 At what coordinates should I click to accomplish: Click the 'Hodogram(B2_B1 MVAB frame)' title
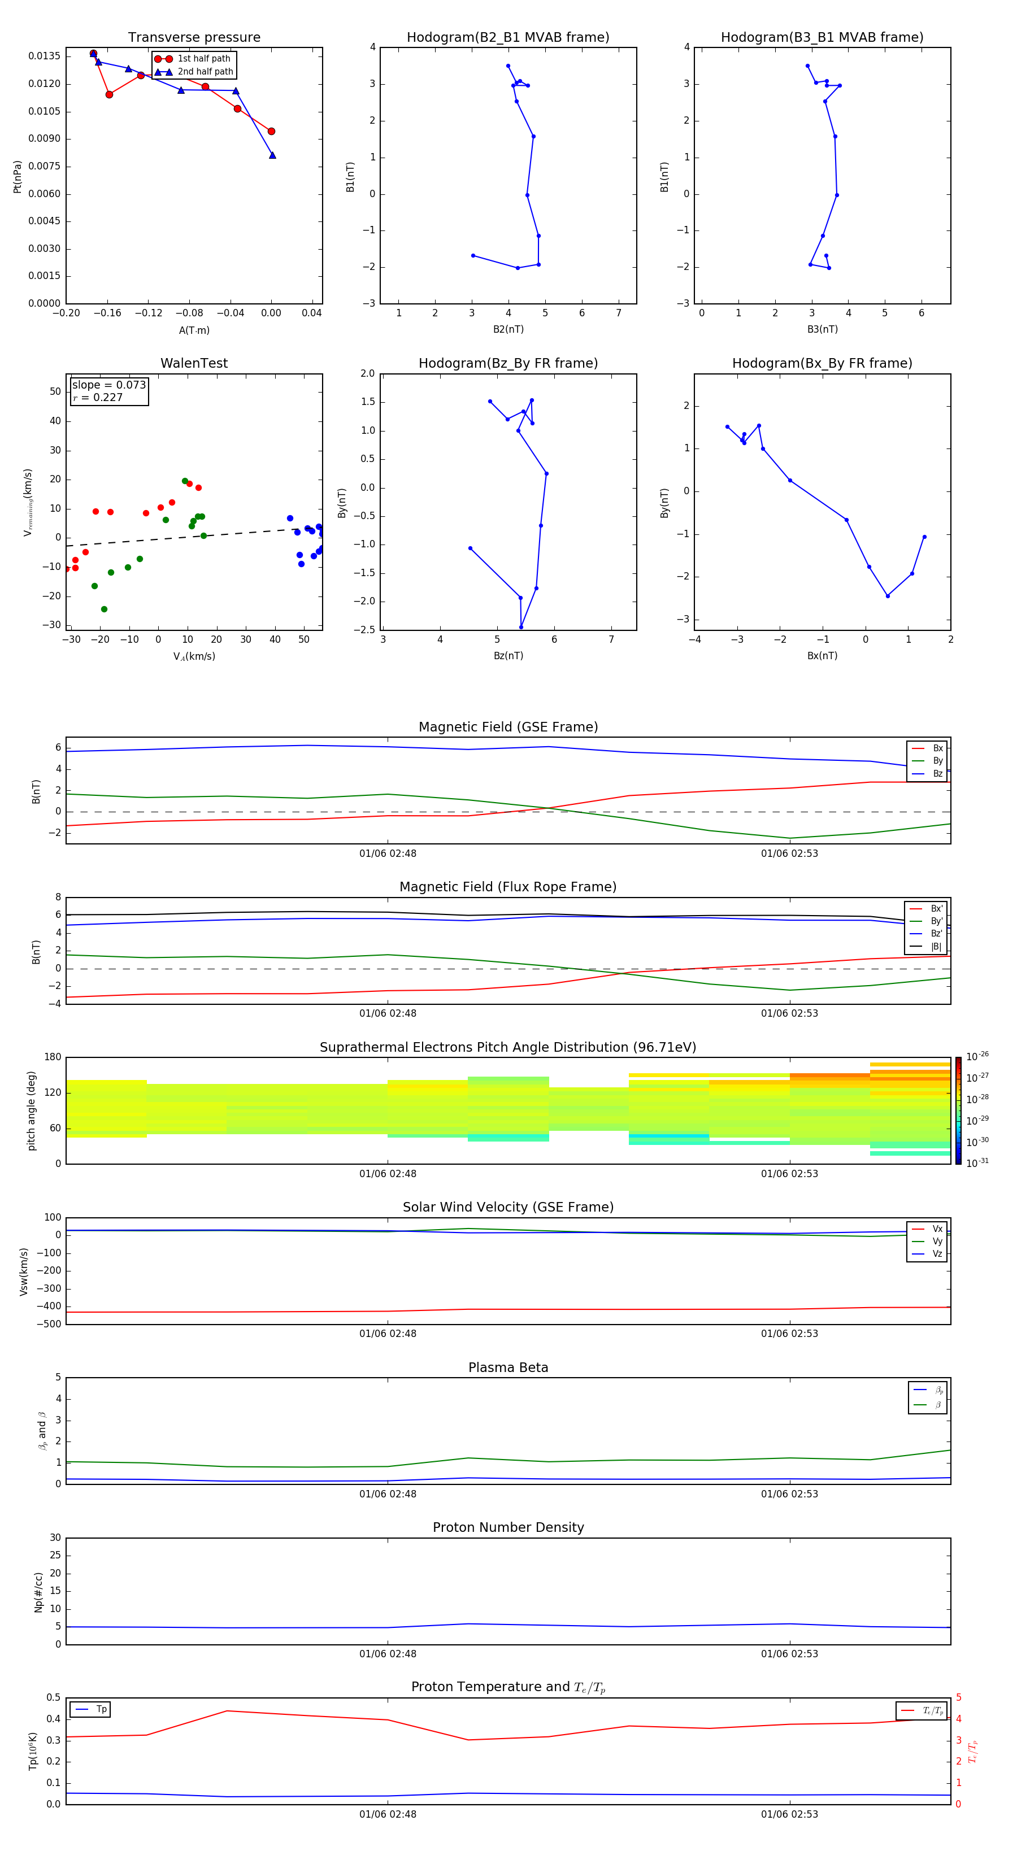pos(508,38)
